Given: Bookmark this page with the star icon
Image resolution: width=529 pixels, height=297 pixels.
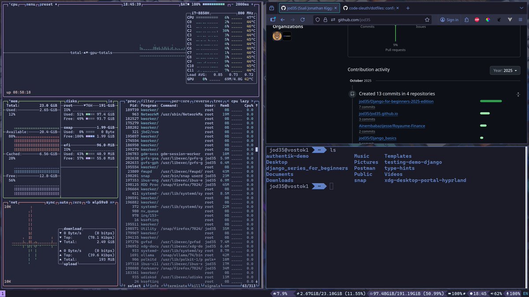Looking at the screenshot, I should tap(427, 19).
